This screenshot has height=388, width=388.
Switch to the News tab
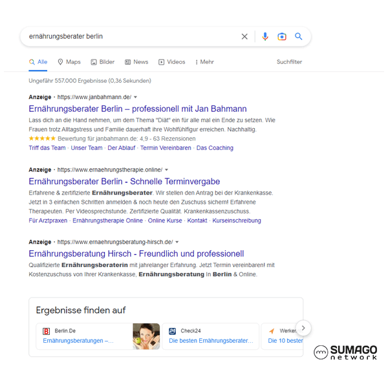point(136,62)
